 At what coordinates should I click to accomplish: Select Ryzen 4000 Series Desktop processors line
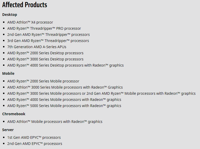(65, 65)
